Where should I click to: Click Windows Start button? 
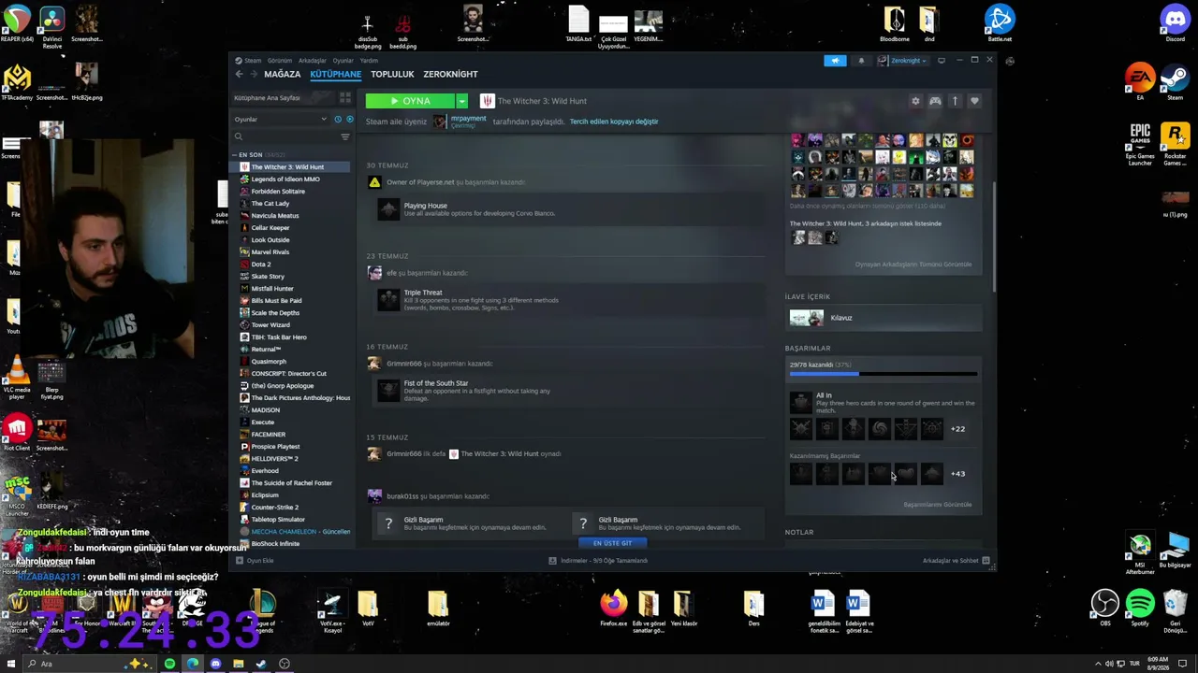pos(11,664)
